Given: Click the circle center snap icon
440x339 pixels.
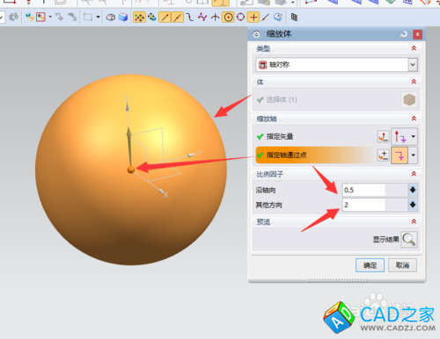Looking at the screenshot, I should (x=228, y=18).
